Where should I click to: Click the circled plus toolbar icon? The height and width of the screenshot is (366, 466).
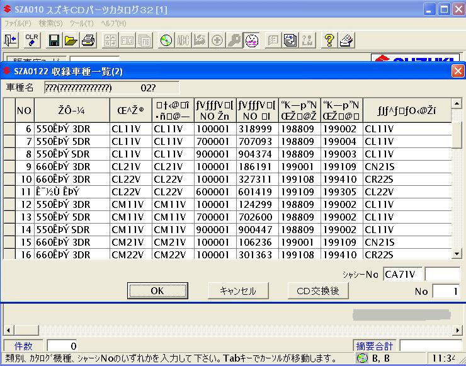(217, 40)
